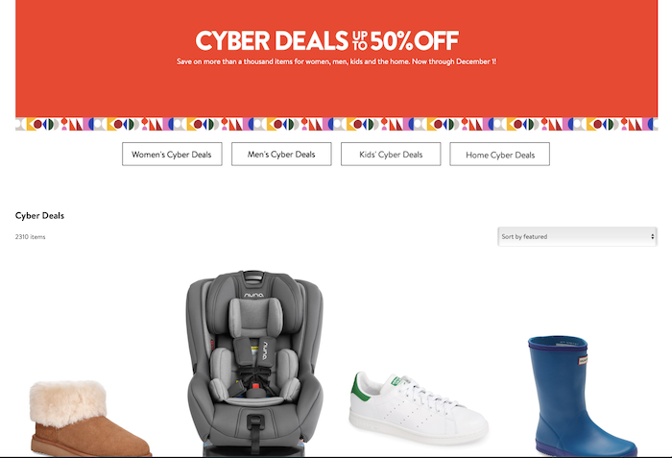Open Home Cyber Deals category
Image resolution: width=672 pixels, height=458 pixels.
tap(500, 154)
